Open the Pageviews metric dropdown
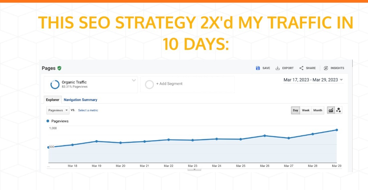 pyautogui.click(x=58, y=110)
